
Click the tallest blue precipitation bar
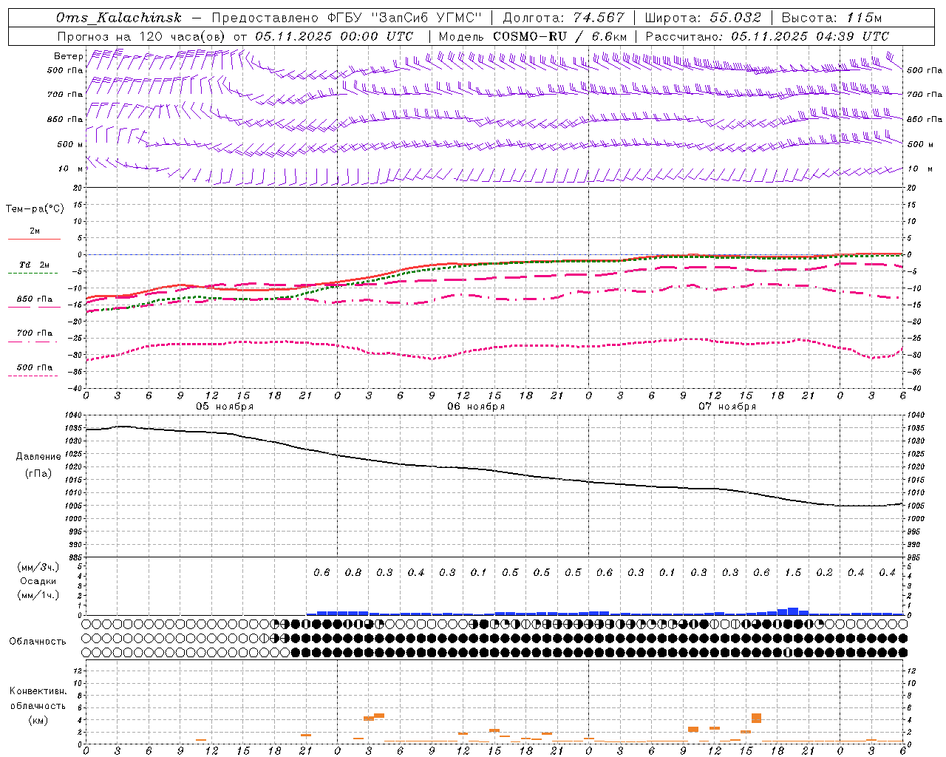[793, 611]
